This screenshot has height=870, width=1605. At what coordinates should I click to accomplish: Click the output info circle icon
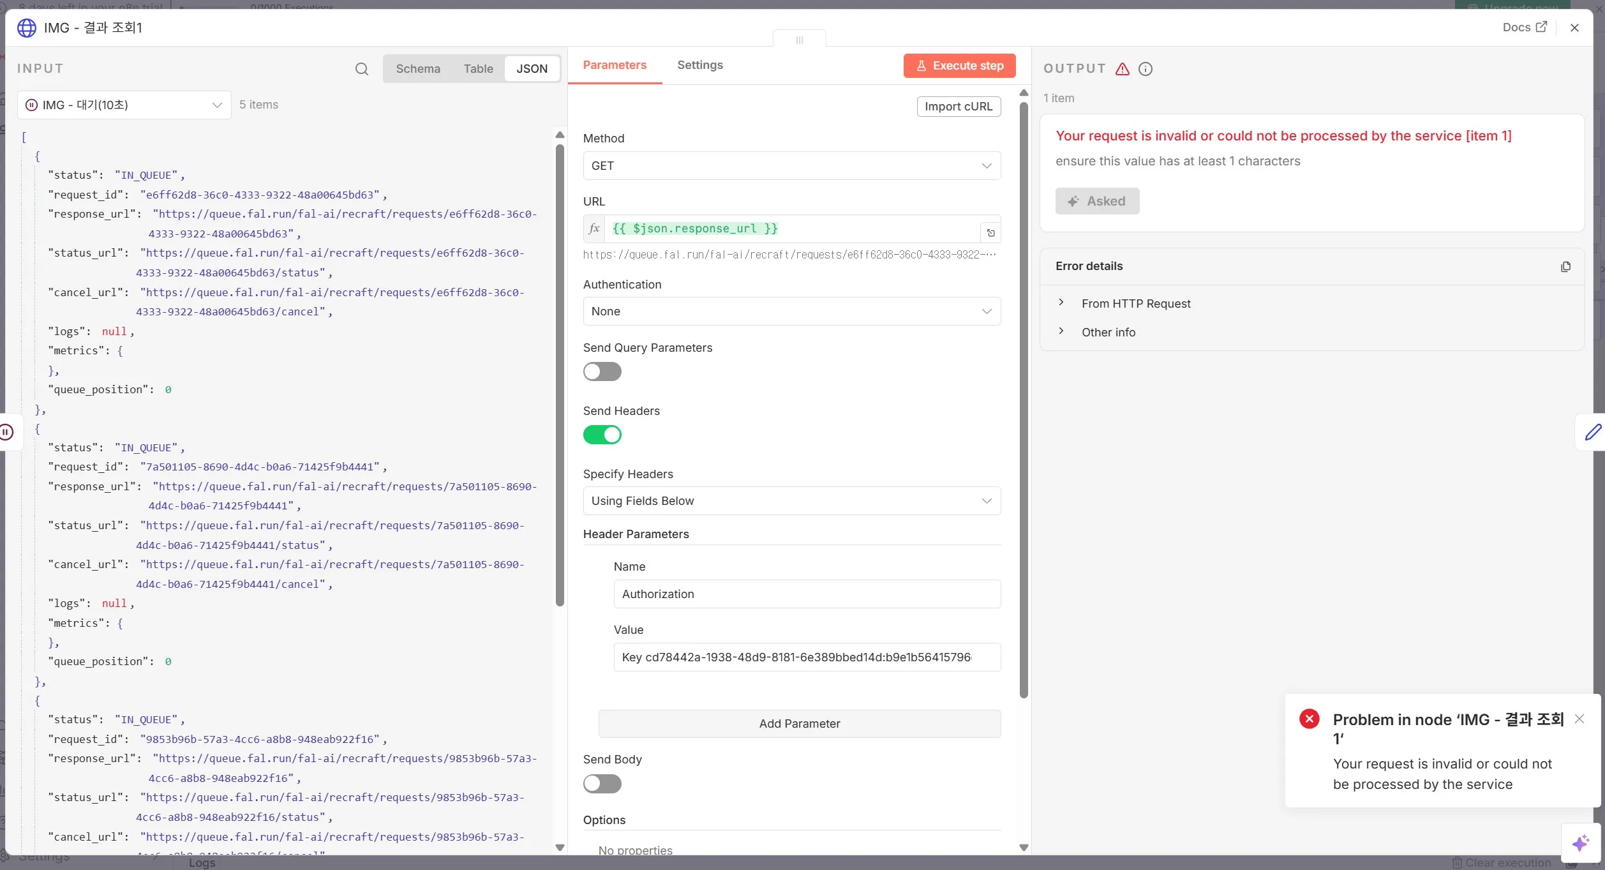tap(1145, 69)
